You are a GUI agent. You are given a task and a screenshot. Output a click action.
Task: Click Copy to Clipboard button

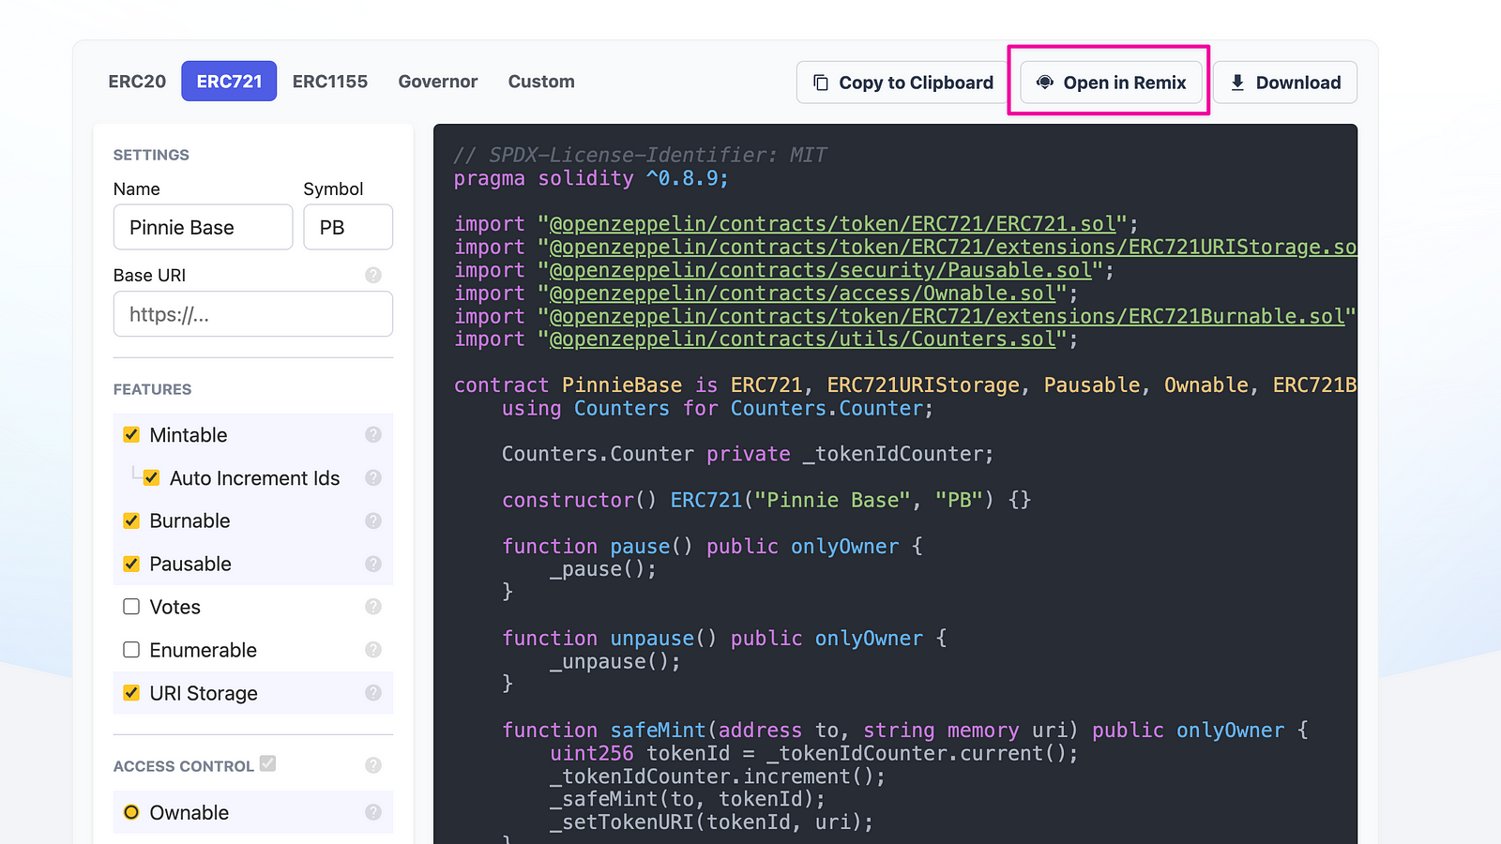point(902,83)
